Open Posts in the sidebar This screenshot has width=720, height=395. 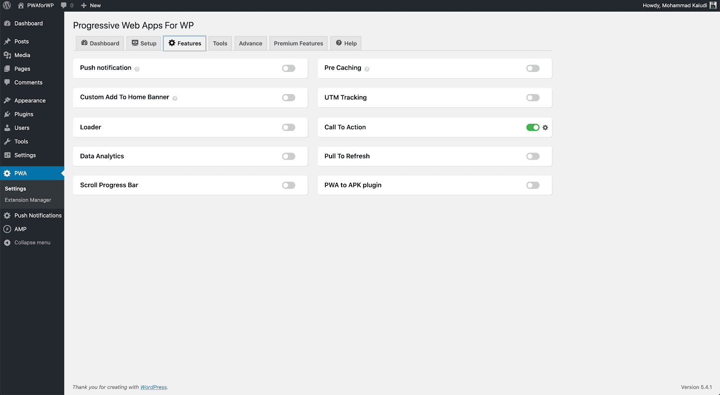tap(32, 41)
